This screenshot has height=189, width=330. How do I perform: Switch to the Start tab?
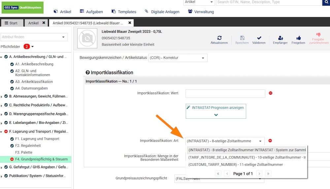[12, 23]
